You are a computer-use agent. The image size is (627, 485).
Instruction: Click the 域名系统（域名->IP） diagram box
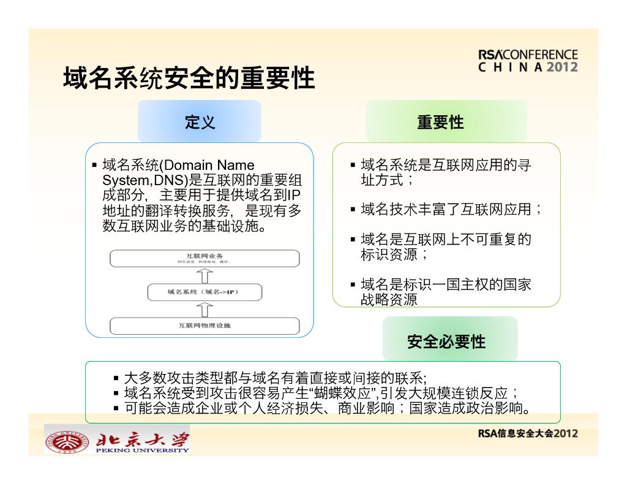pyautogui.click(x=205, y=292)
